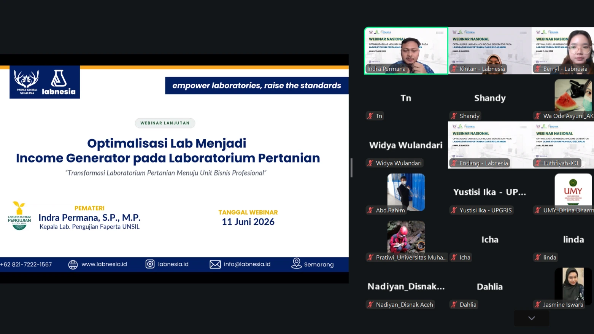Viewport: 594px width, 334px height.
Task: Select Endang - Labnesia video tile
Action: tap(490, 145)
